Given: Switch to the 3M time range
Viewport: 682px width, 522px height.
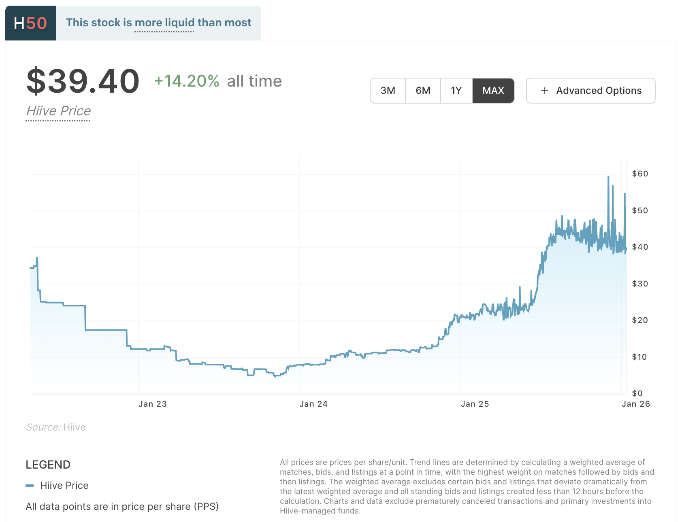Looking at the screenshot, I should pyautogui.click(x=388, y=91).
